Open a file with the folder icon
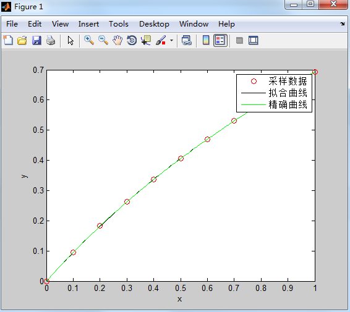The width and height of the screenshot is (350, 312). click(x=22, y=40)
